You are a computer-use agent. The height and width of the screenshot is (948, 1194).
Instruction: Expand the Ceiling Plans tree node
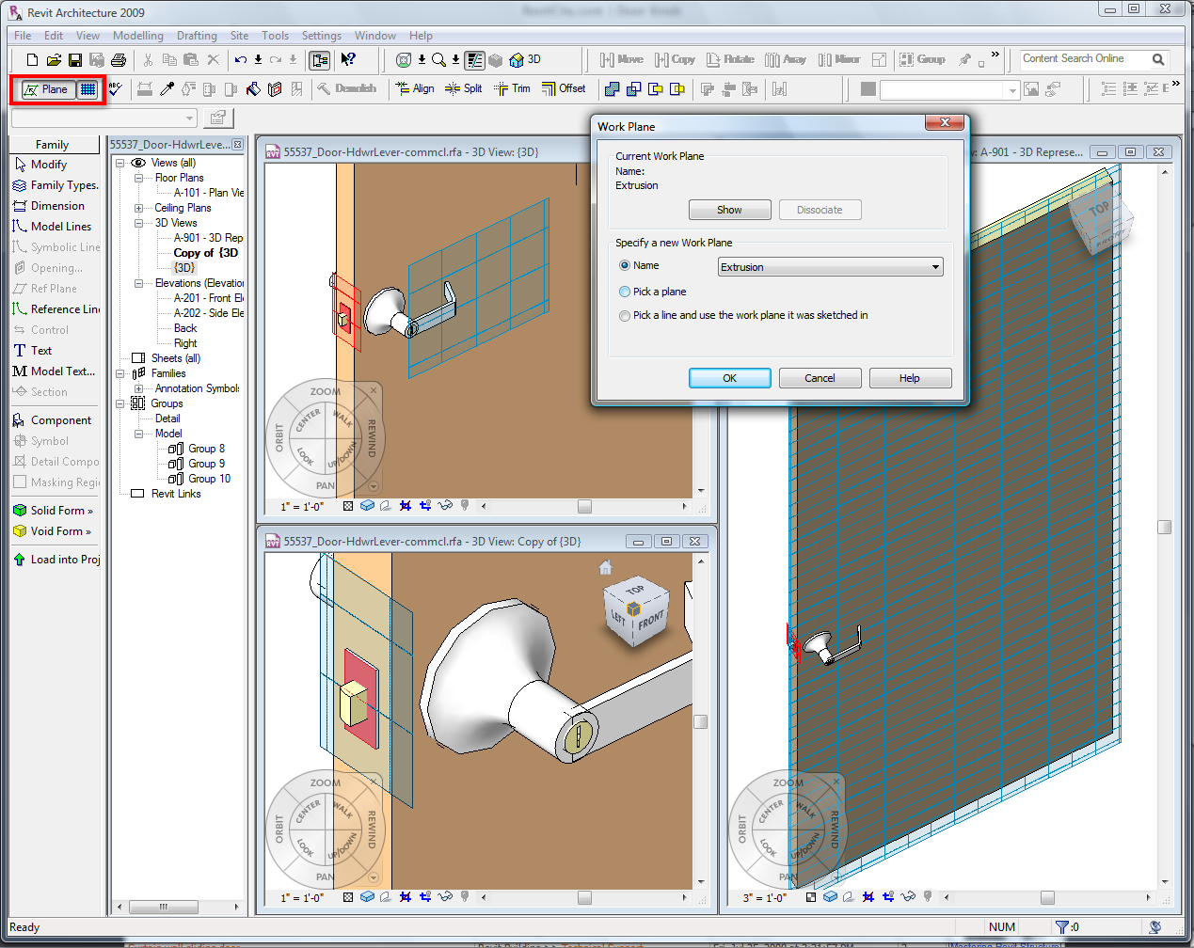(138, 208)
